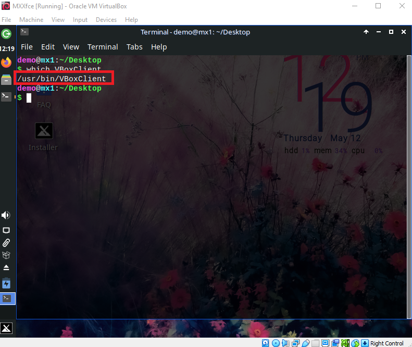The width and height of the screenshot is (412, 347).
Task: Click the Terminal keep-on-top arrow button
Action: coord(366,32)
